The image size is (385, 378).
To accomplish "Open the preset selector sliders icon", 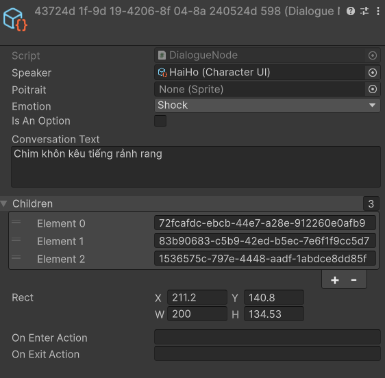I will pos(364,11).
